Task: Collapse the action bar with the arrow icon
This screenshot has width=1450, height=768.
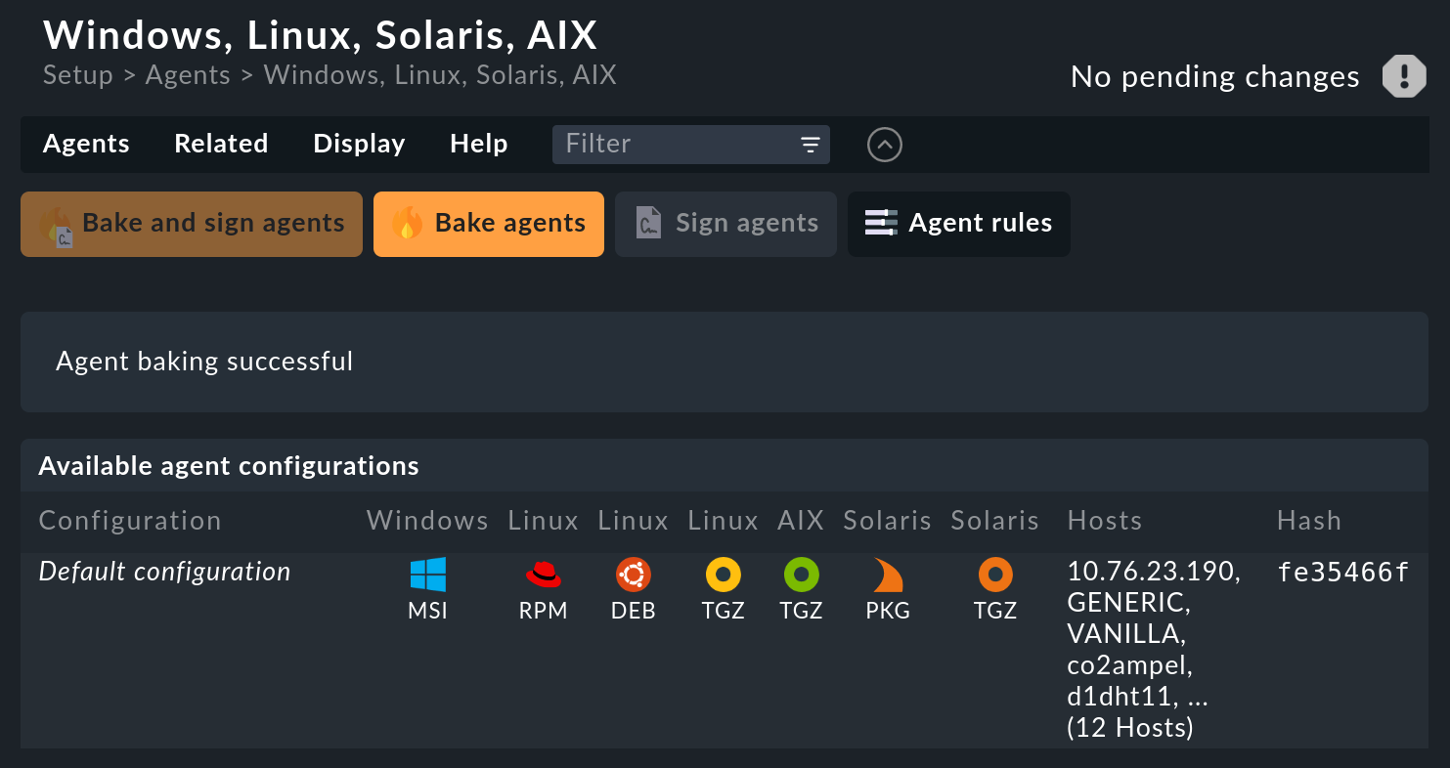Action: point(884,145)
